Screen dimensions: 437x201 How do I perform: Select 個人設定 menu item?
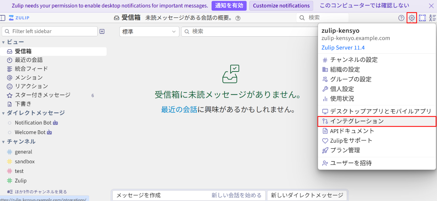point(377,89)
